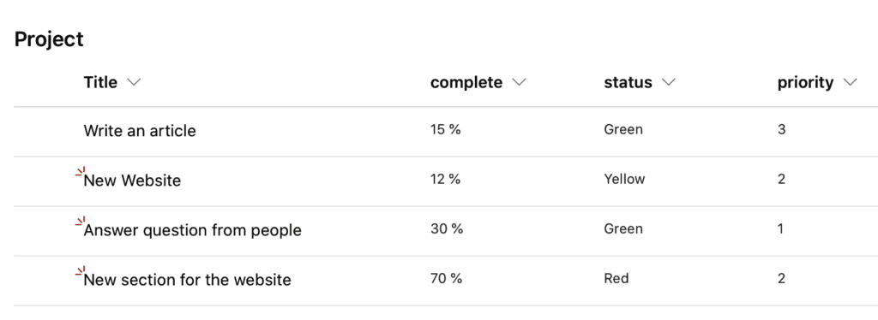Select the 70 % complete cell
Image resolution: width=878 pixels, height=320 pixels.
[446, 278]
